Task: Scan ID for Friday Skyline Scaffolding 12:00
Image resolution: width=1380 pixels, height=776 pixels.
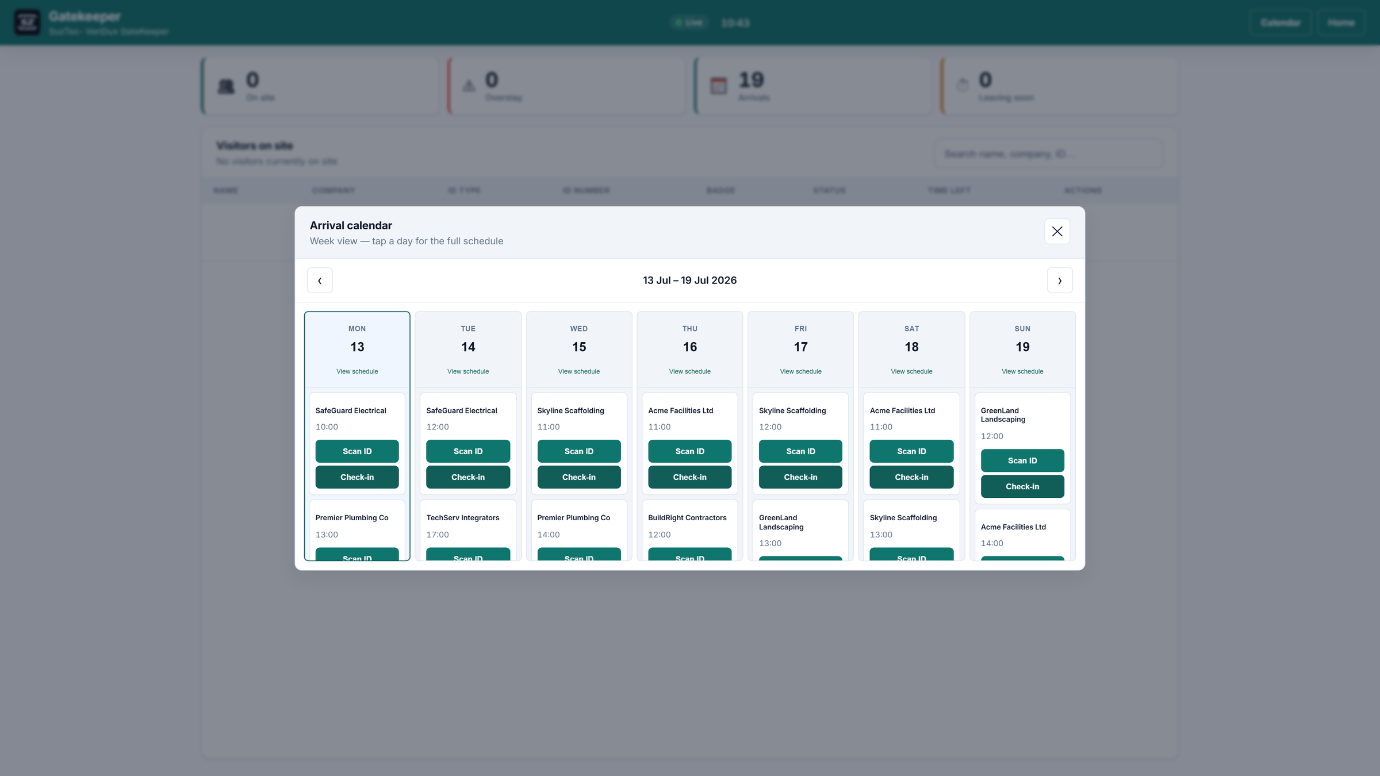Action: tap(800, 451)
